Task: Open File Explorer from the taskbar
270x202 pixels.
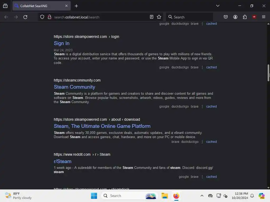Action: (x=165, y=196)
